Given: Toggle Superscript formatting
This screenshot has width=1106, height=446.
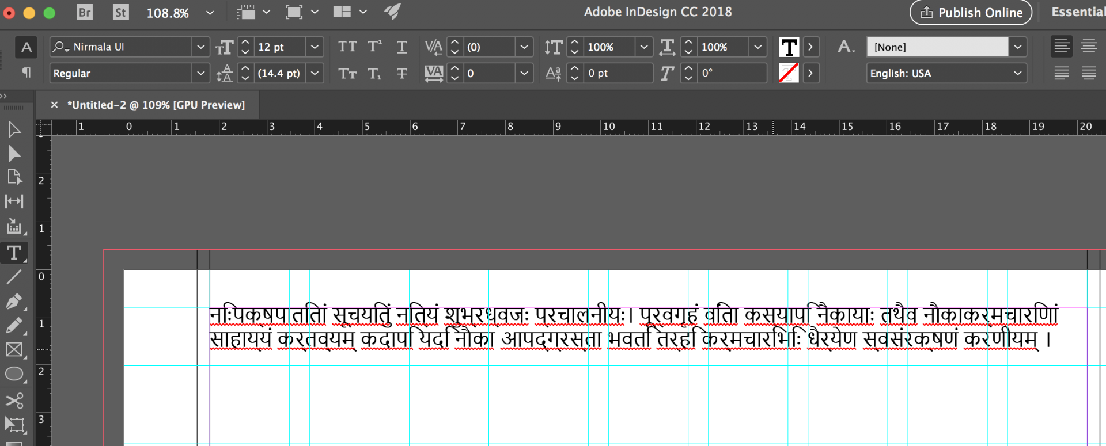Looking at the screenshot, I should 375,47.
